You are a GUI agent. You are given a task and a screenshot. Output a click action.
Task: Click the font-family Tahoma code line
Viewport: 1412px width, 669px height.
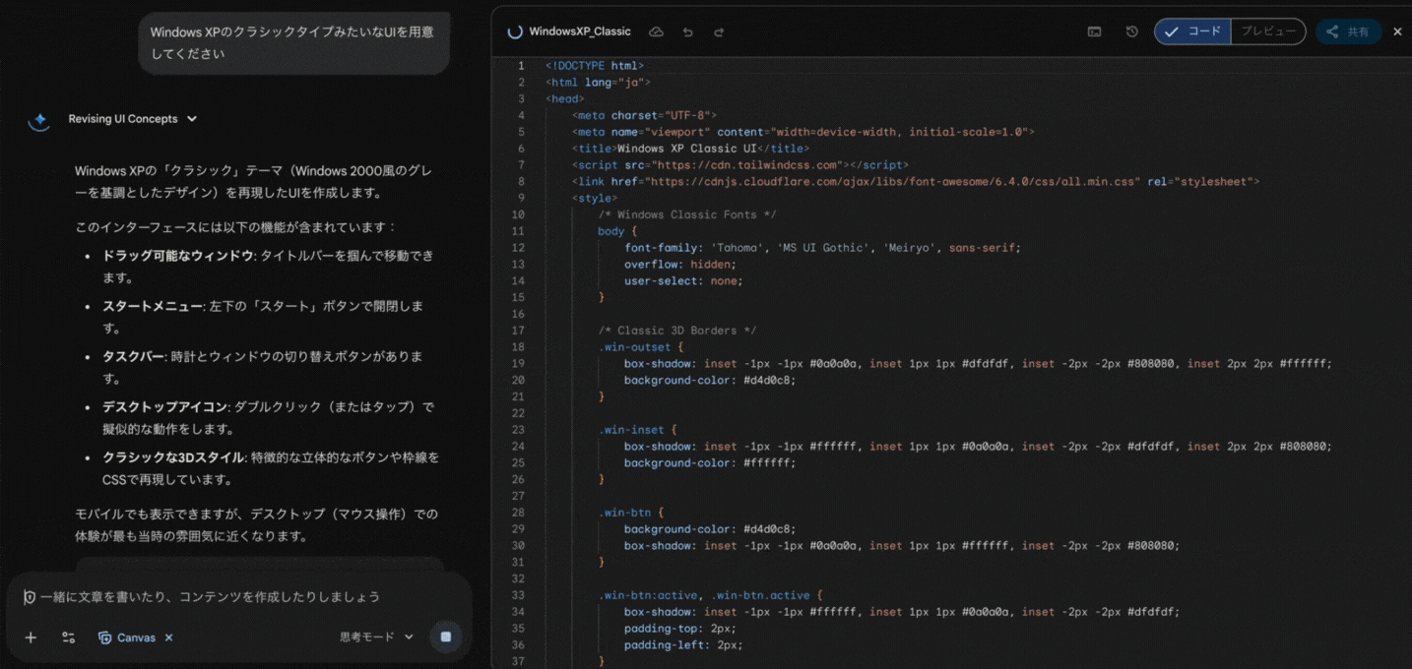[x=822, y=248]
